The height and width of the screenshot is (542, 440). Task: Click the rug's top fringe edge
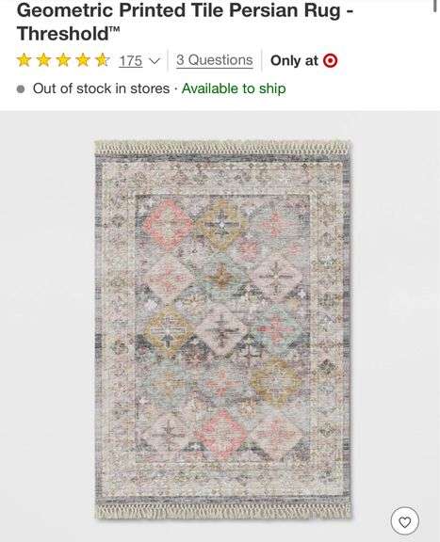(222, 148)
